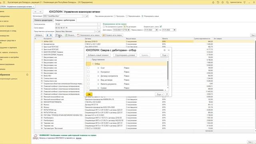Select the Перезаписывать radio option

click(127, 16)
